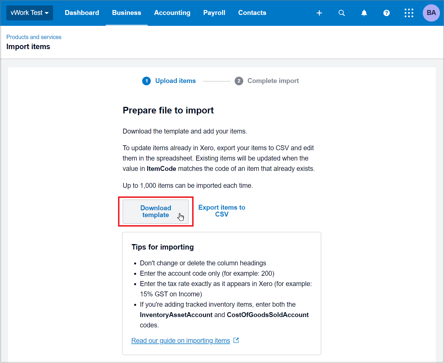Click the plus create-new icon
This screenshot has width=444, height=363.
[x=319, y=13]
